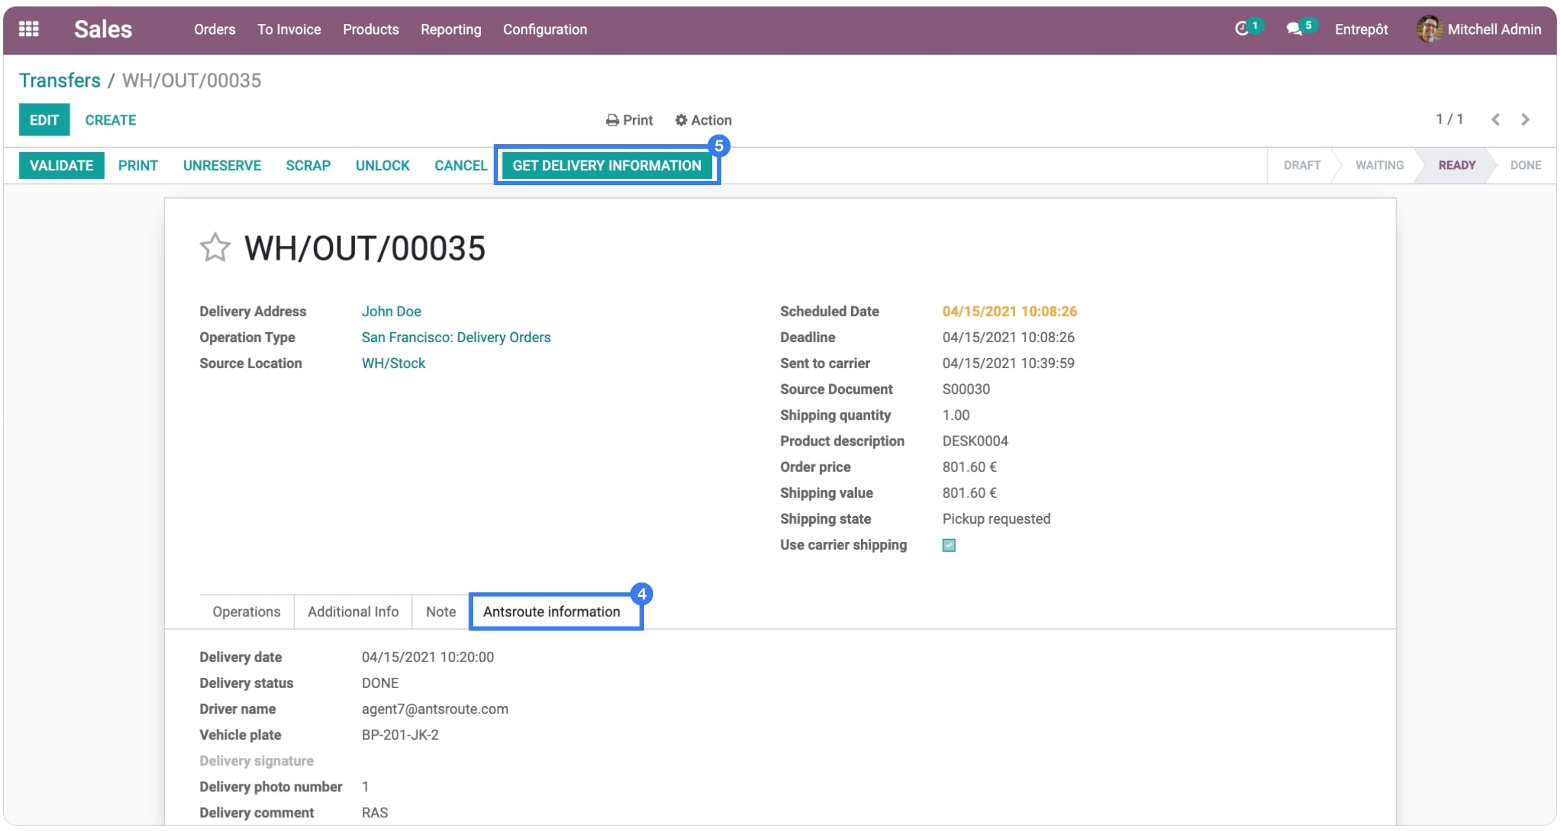Click Sent to carrier value 04/15/2021 10:39:59

(1008, 363)
